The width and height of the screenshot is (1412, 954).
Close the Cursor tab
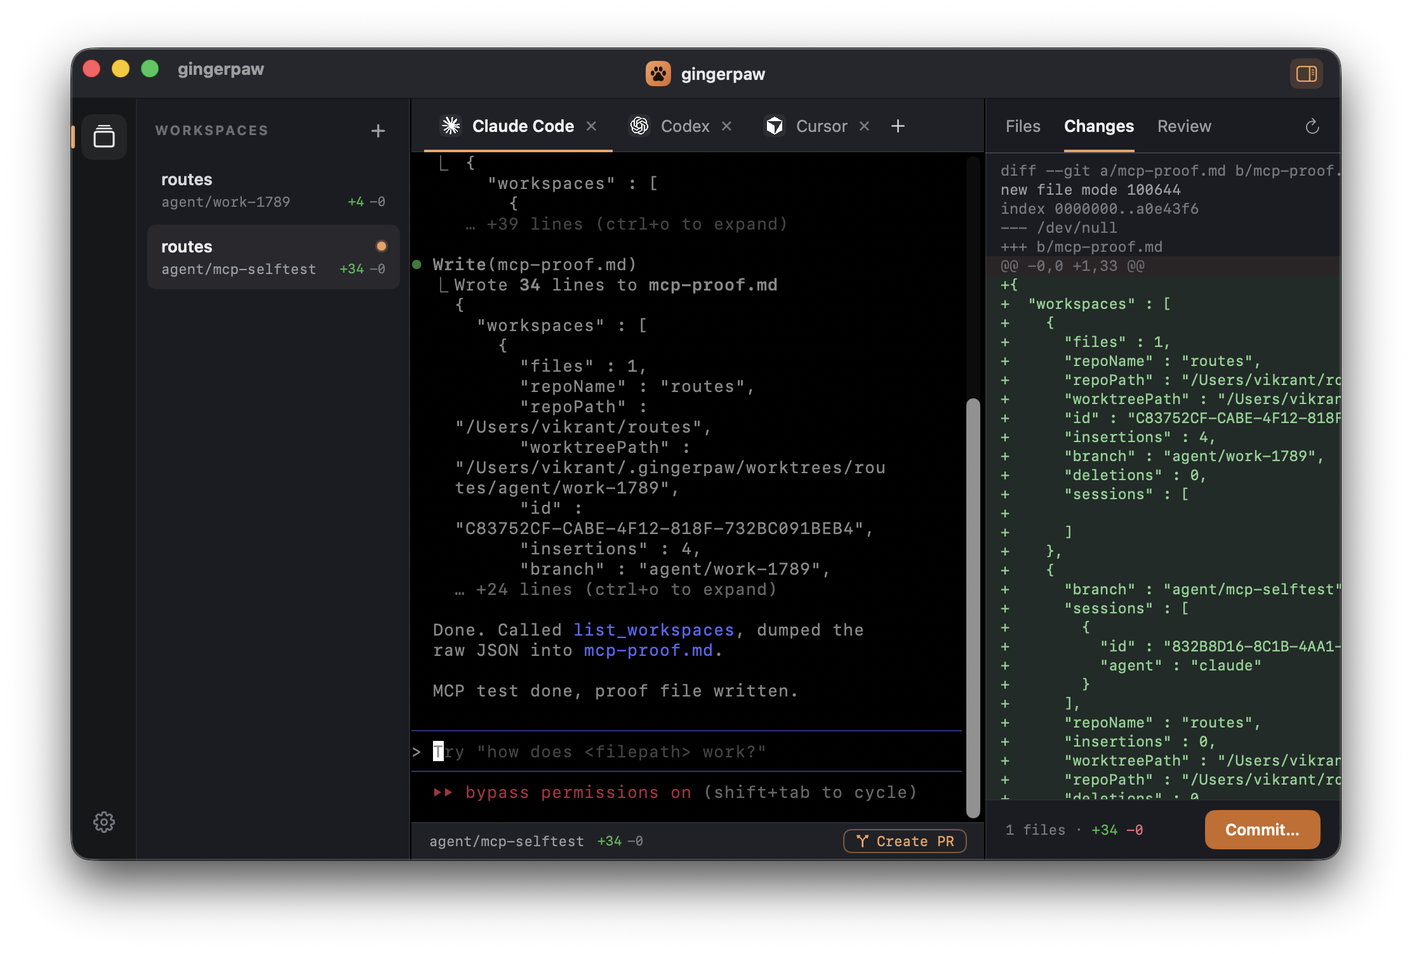point(864,126)
